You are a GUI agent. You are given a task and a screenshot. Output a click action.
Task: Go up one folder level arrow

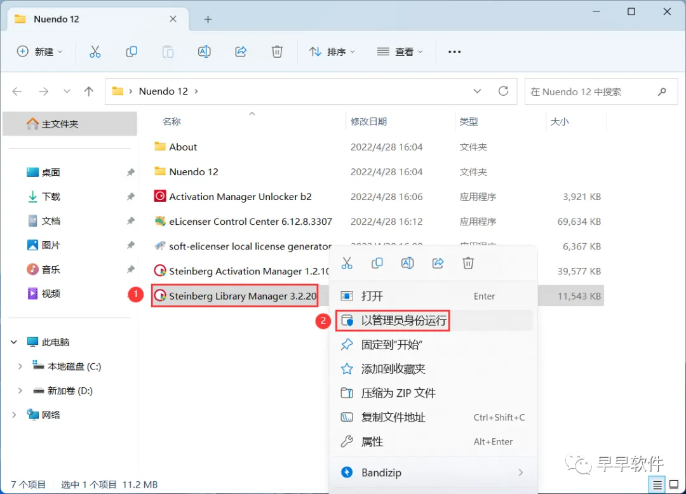point(89,91)
